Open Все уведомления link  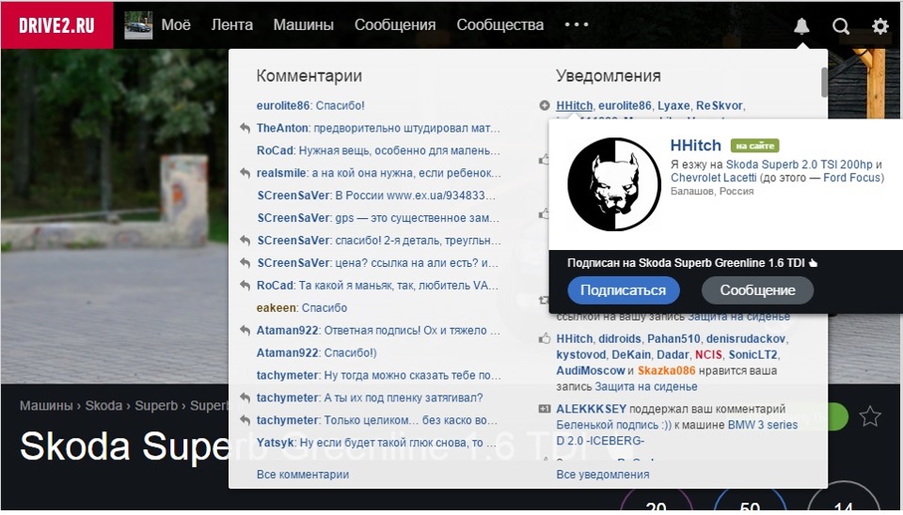602,475
